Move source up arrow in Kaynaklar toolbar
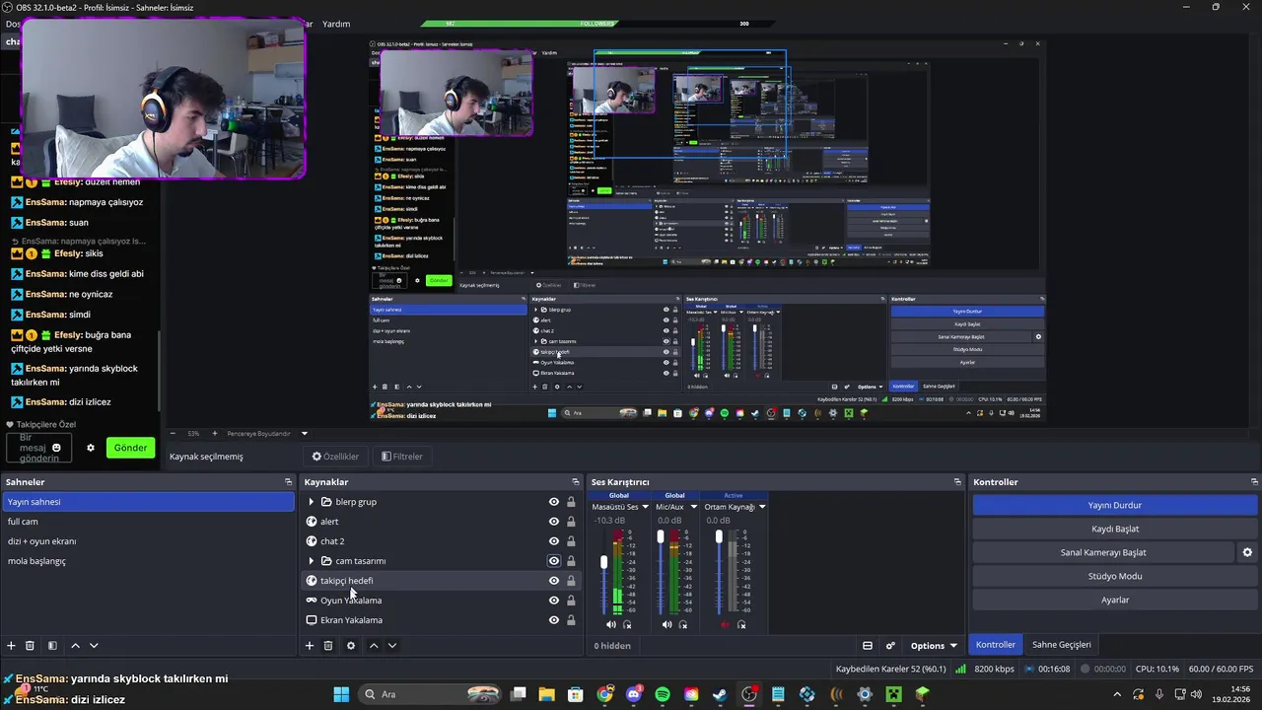The image size is (1262, 710). point(374,646)
